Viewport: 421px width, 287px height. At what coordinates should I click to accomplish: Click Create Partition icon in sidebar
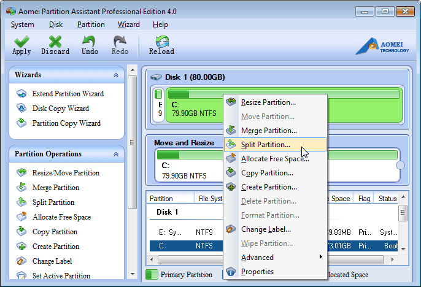[21, 247]
